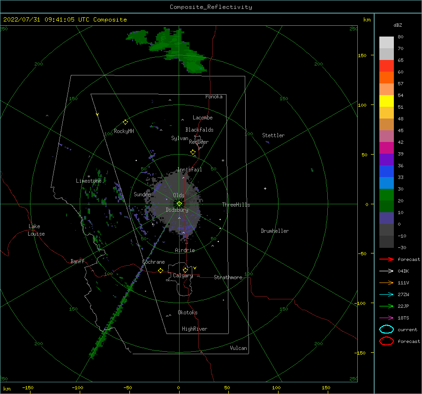Click the Strathmore label

228,277
